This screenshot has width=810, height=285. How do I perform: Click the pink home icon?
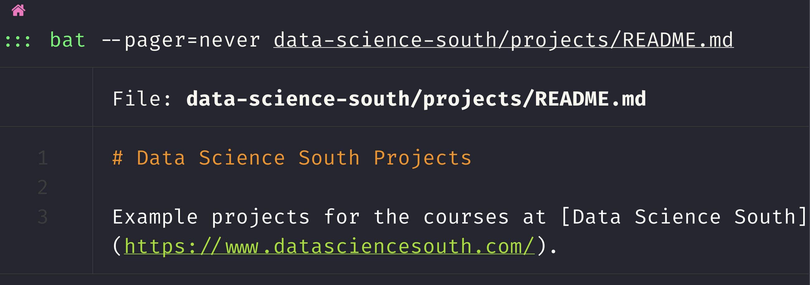(x=18, y=10)
